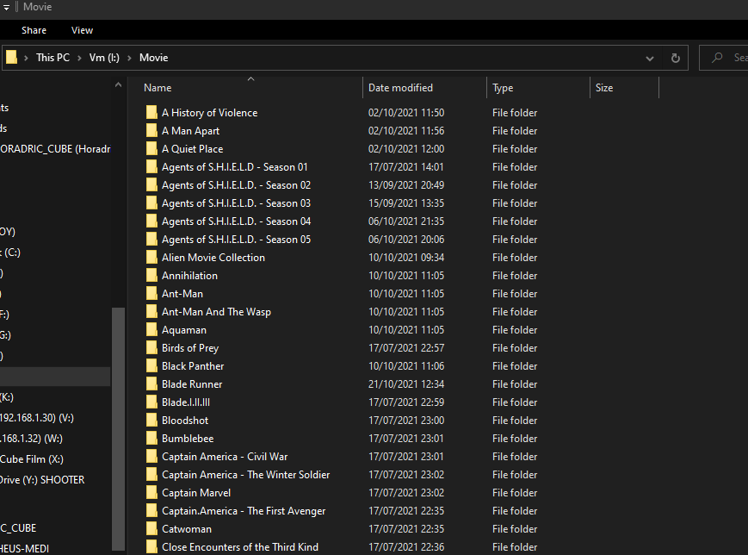Screen dimensions: 748x555
Task: Click the A History of Violence folder icon
Action: pos(151,113)
